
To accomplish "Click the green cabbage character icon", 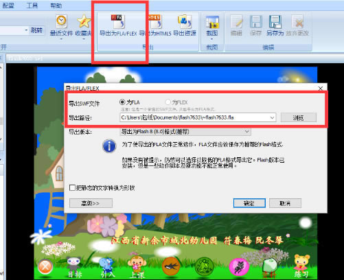I will pos(270,266).
